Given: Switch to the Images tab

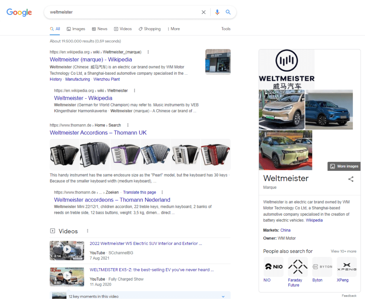Looking at the screenshot, I should pos(76,29).
